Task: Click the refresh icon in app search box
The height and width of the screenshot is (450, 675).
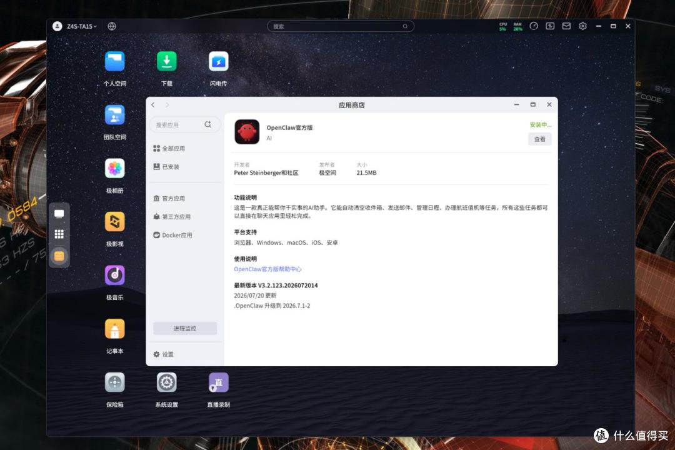Action: coord(208,124)
